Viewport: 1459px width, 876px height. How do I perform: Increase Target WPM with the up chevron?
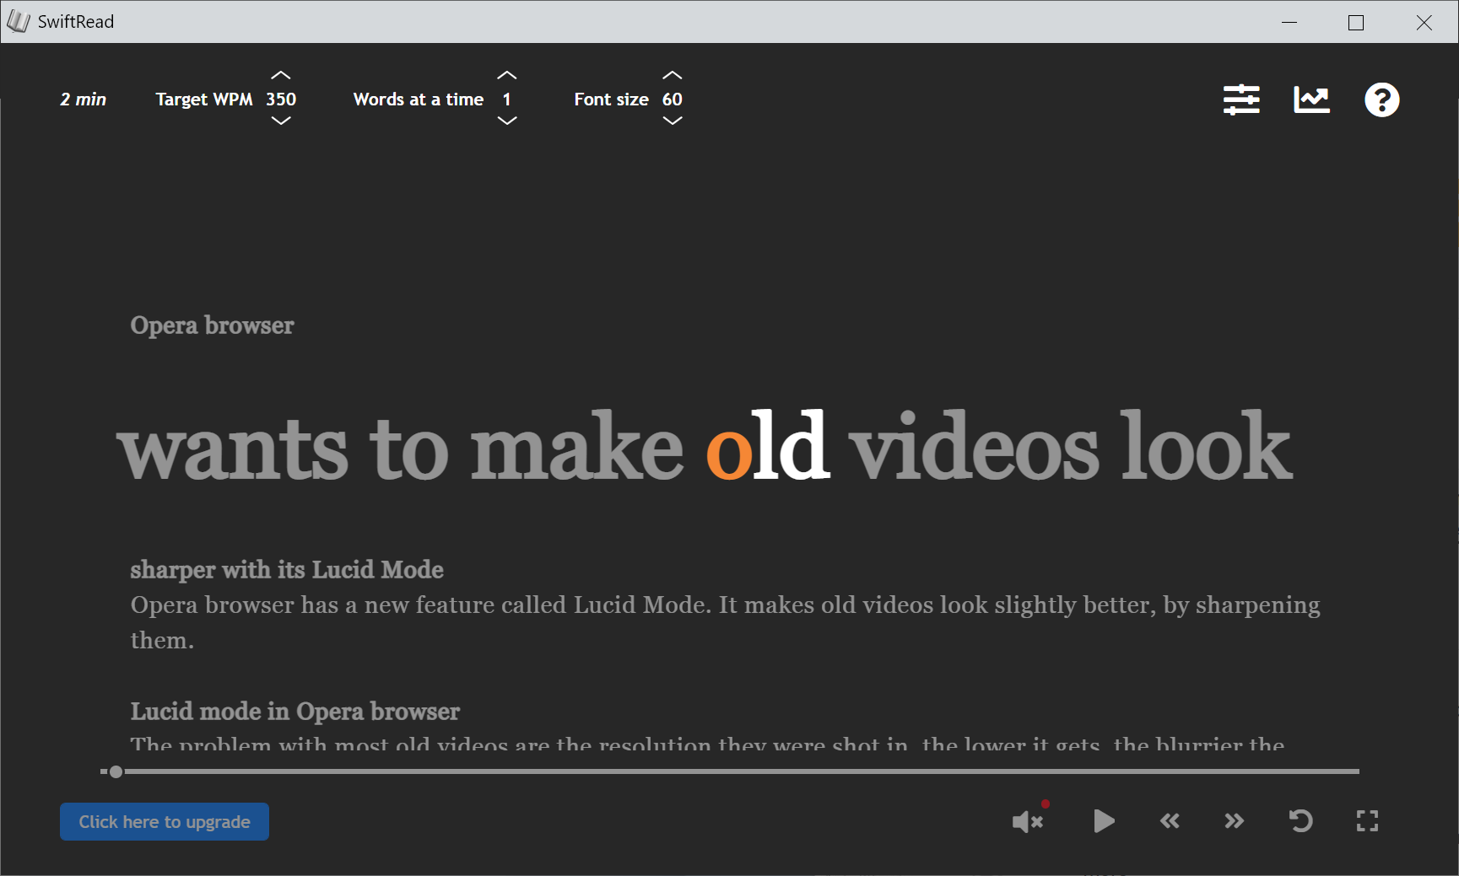click(x=281, y=76)
